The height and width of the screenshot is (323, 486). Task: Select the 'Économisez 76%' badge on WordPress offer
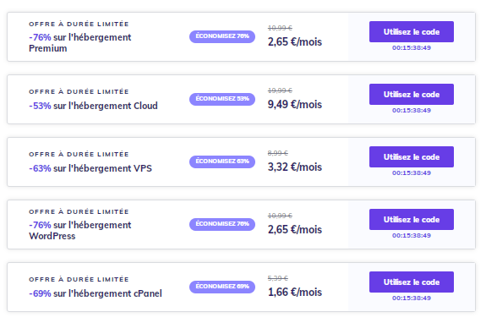point(222,224)
